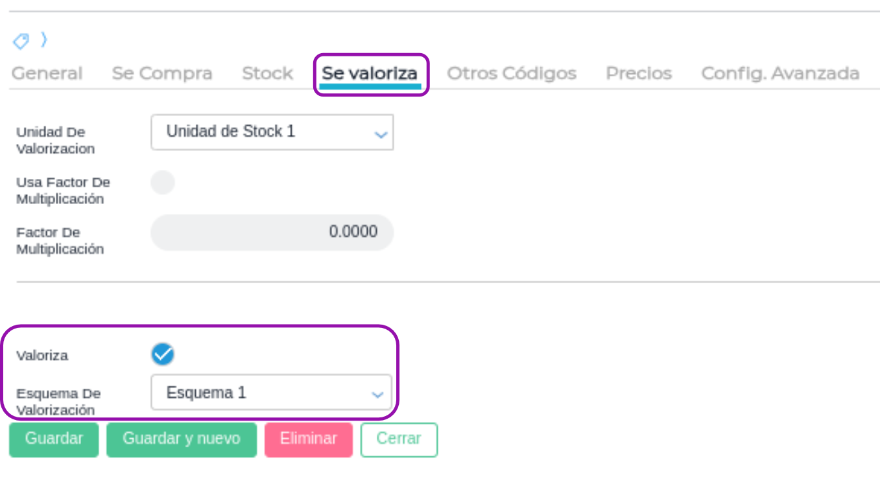Click the chevron beside the tag icon
This screenshot has height=477, width=880.
coord(43,40)
